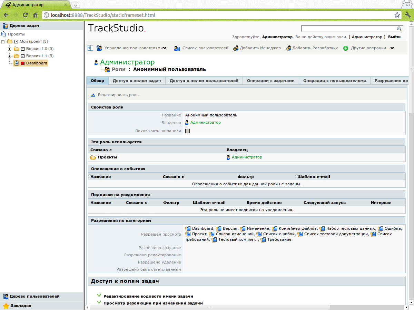Open the Доступ к полям пользователей tab
This screenshot has width=414, height=310.
click(204, 81)
